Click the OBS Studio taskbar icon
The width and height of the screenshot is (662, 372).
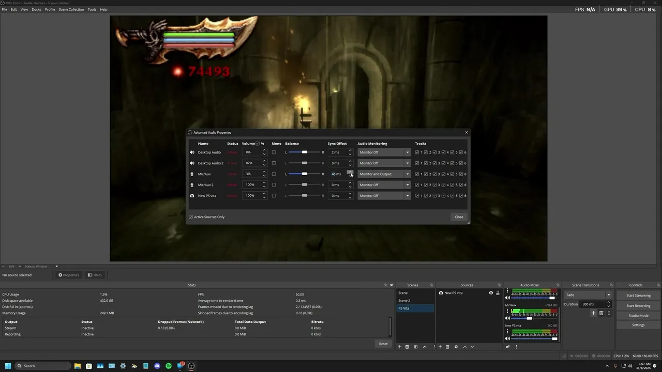pyautogui.click(x=191, y=366)
